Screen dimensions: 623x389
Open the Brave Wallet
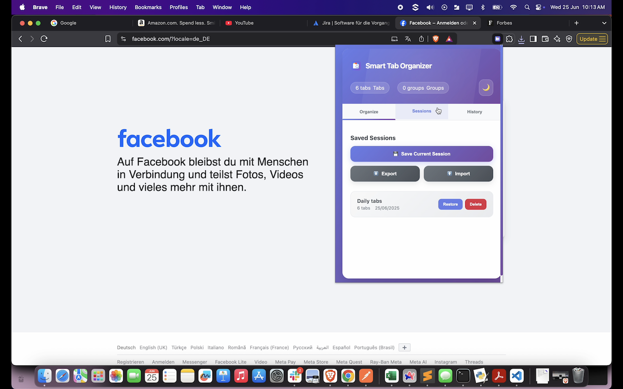(545, 39)
